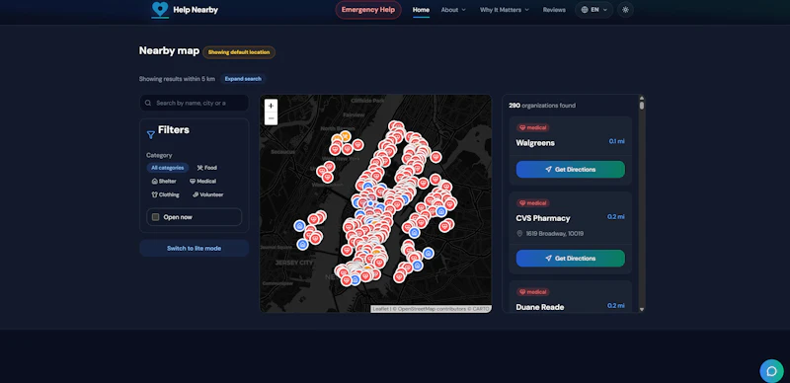Screen dimensions: 790x383
Task: Filter by Volunteer category
Action: [x=207, y=194]
